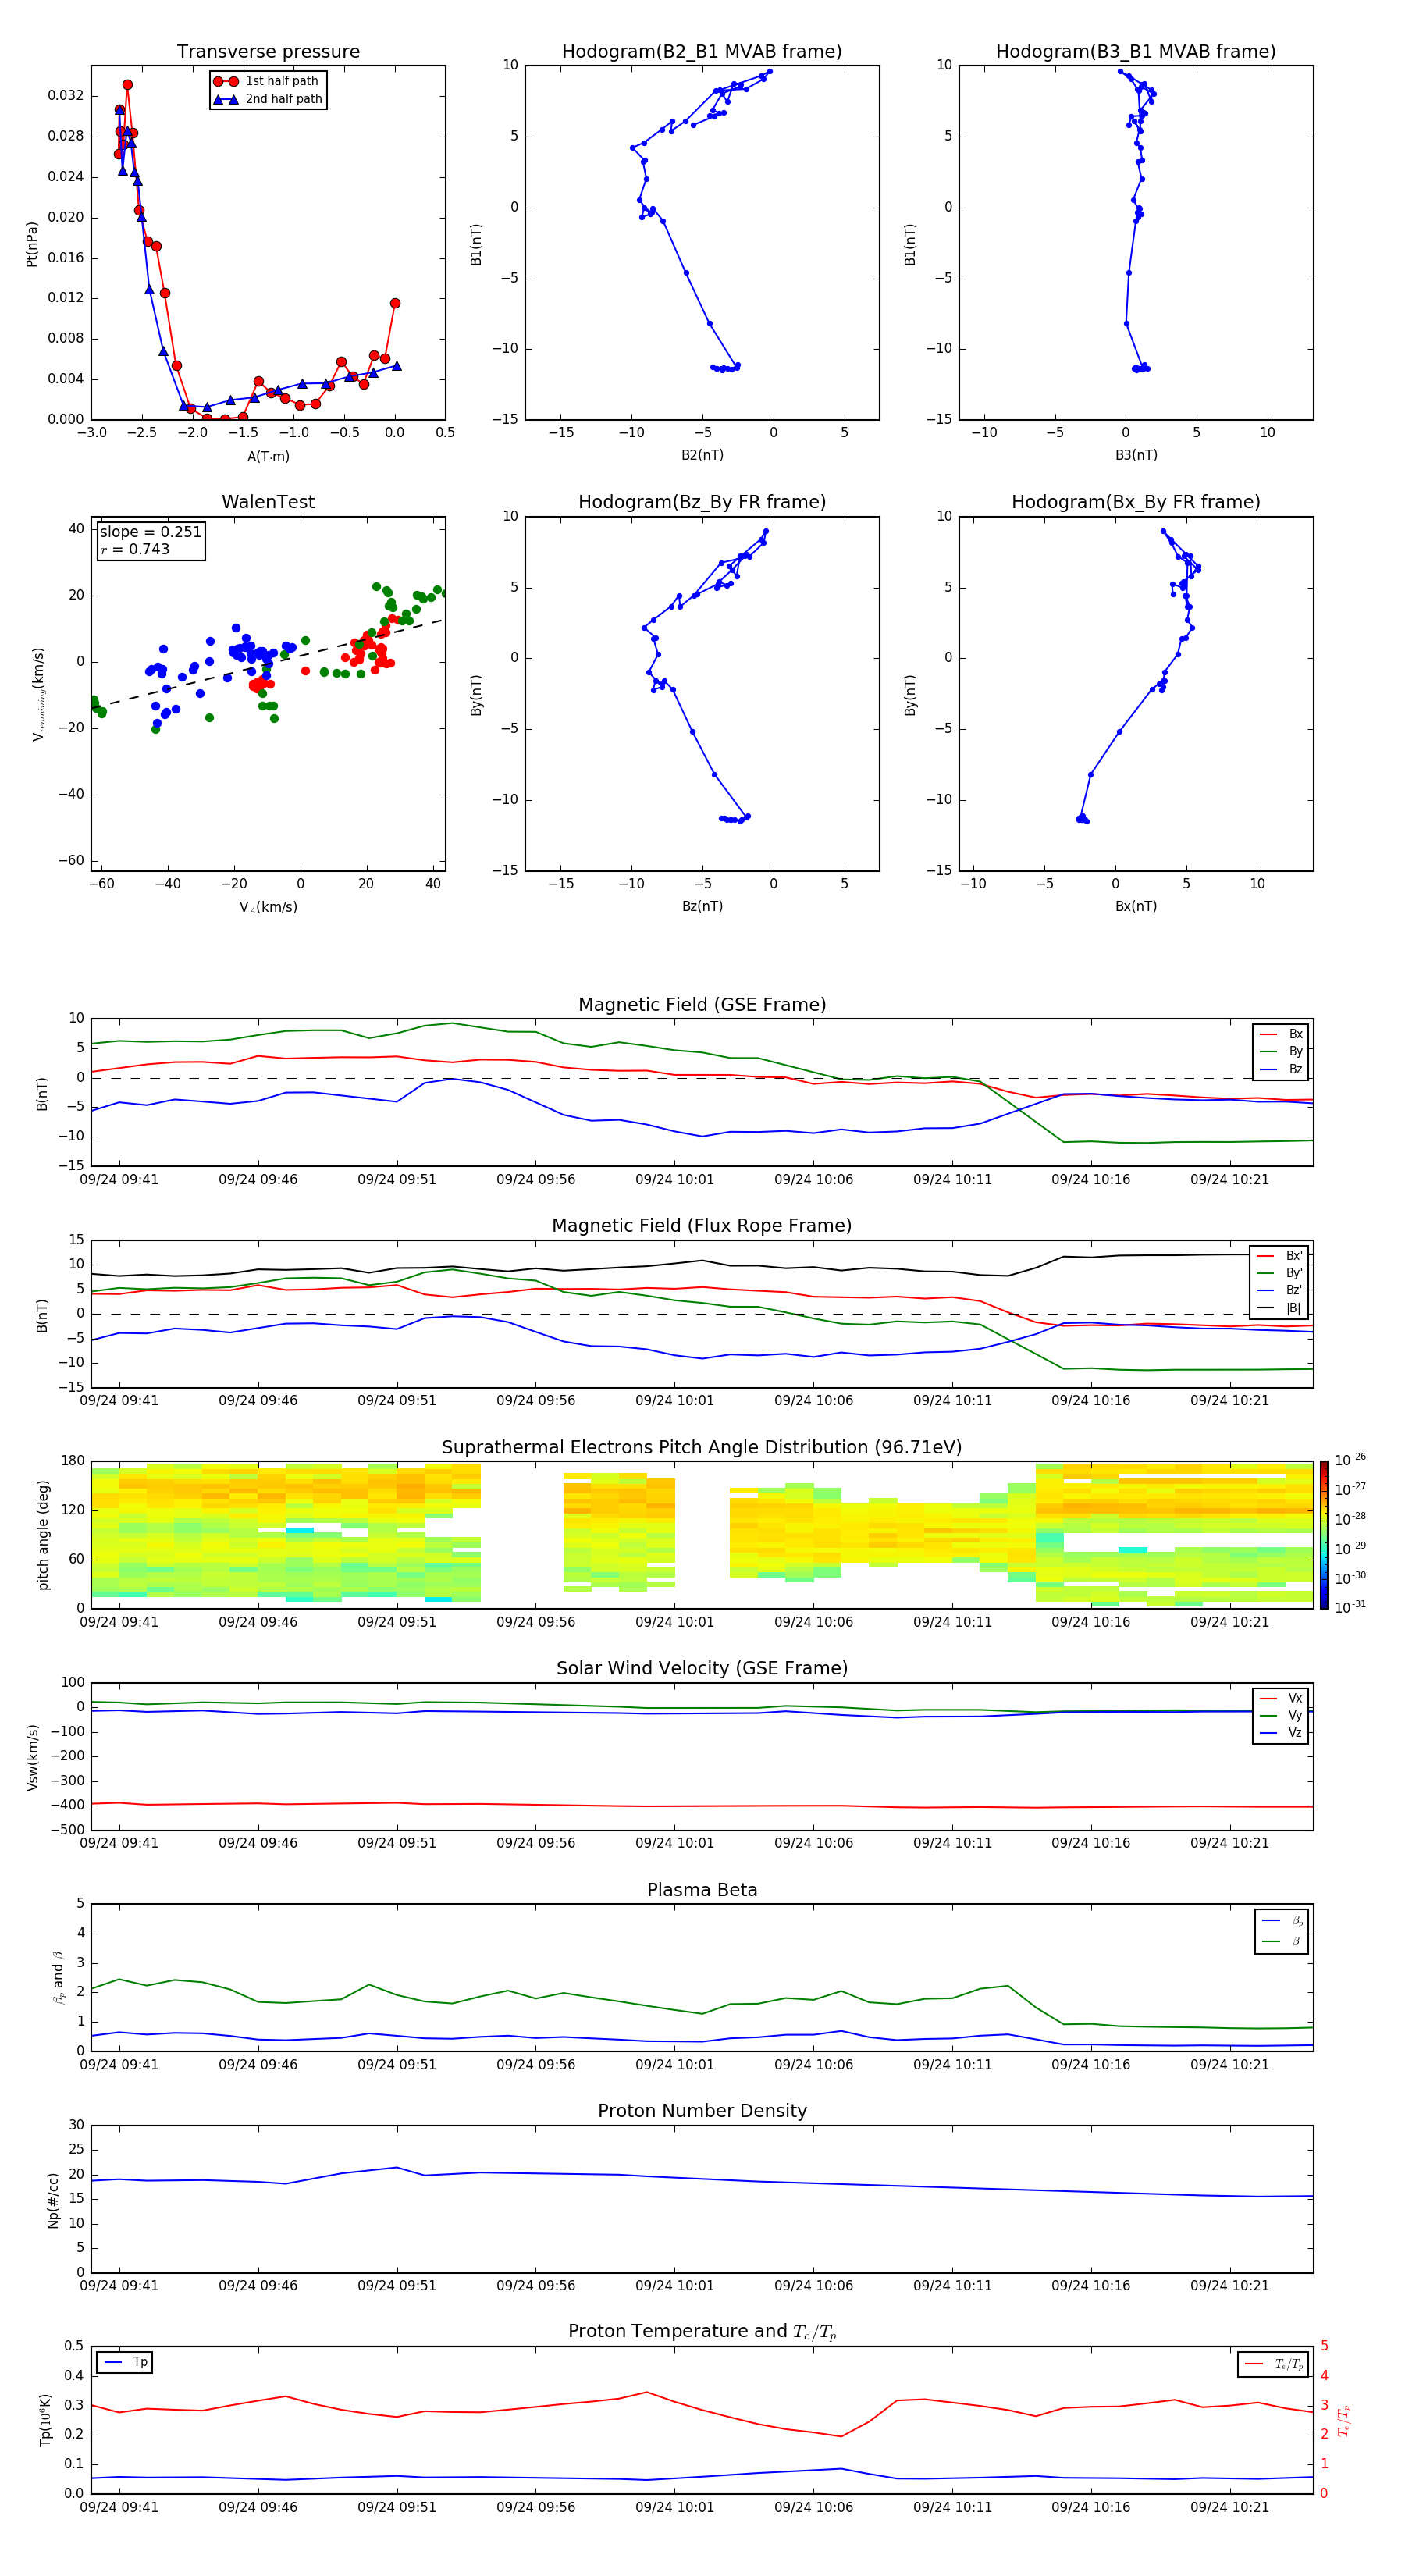The image size is (1405, 2576).
Task: Click the 180 tick on pitch angle axis
Action: [73, 1461]
